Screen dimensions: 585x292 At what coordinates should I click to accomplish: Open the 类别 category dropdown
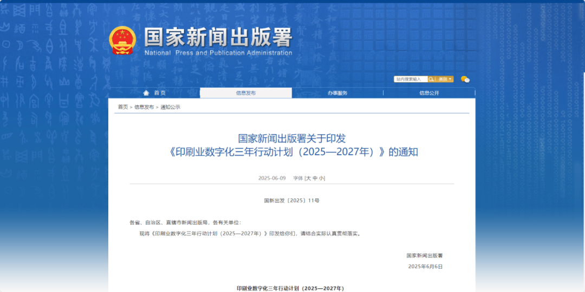[x=445, y=79]
